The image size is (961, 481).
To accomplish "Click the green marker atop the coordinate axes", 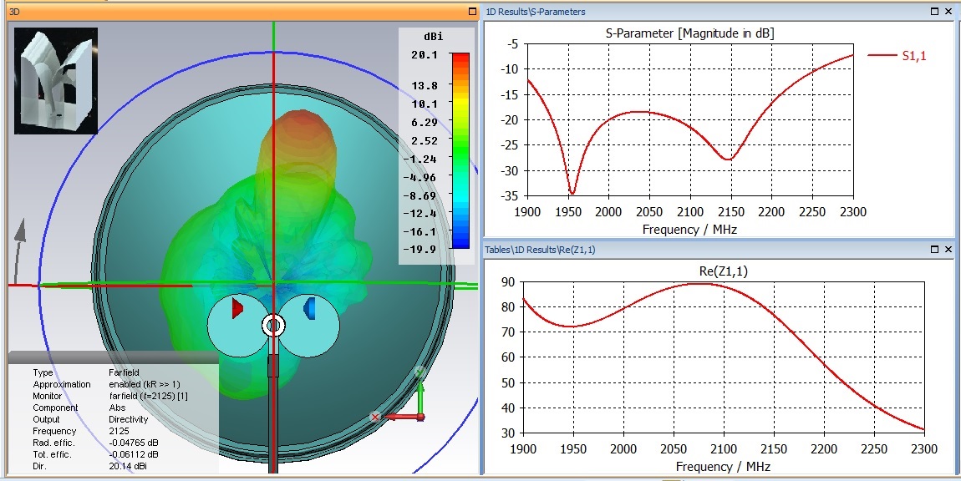I will (420, 372).
